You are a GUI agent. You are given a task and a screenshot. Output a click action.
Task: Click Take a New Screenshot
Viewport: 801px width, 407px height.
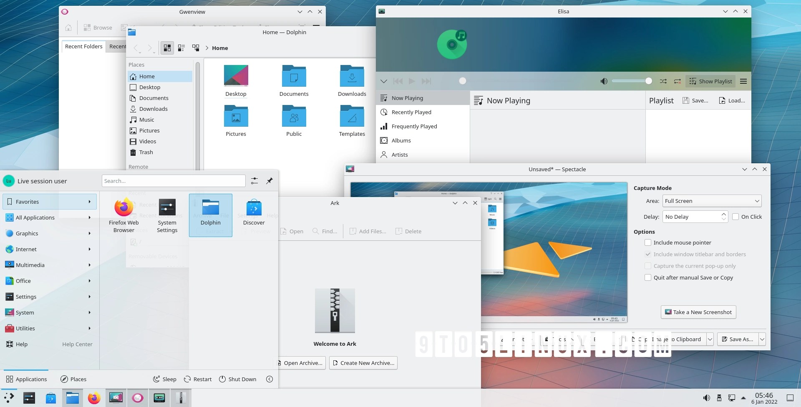(x=698, y=312)
